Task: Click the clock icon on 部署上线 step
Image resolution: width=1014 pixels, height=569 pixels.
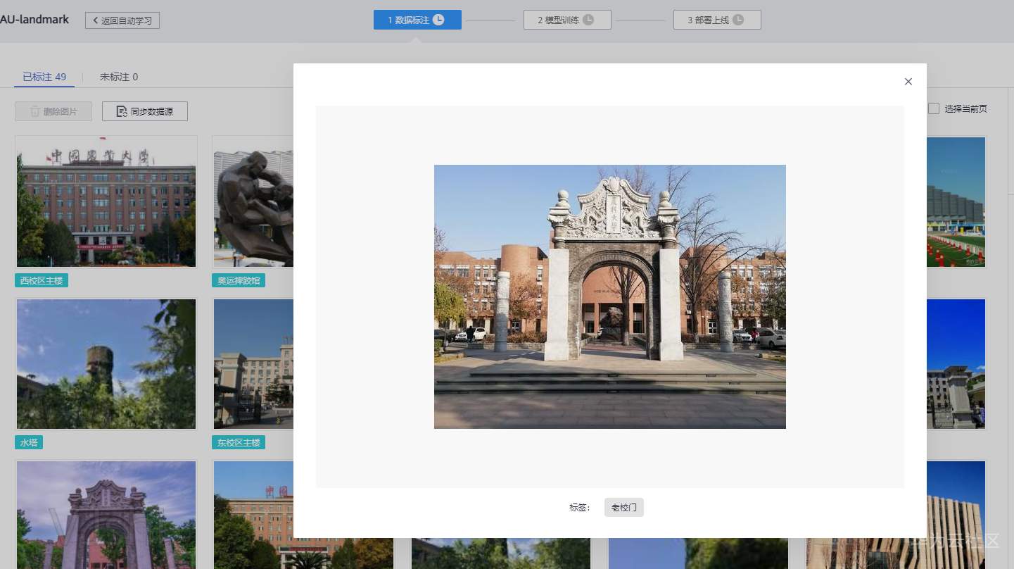Action: [738, 20]
